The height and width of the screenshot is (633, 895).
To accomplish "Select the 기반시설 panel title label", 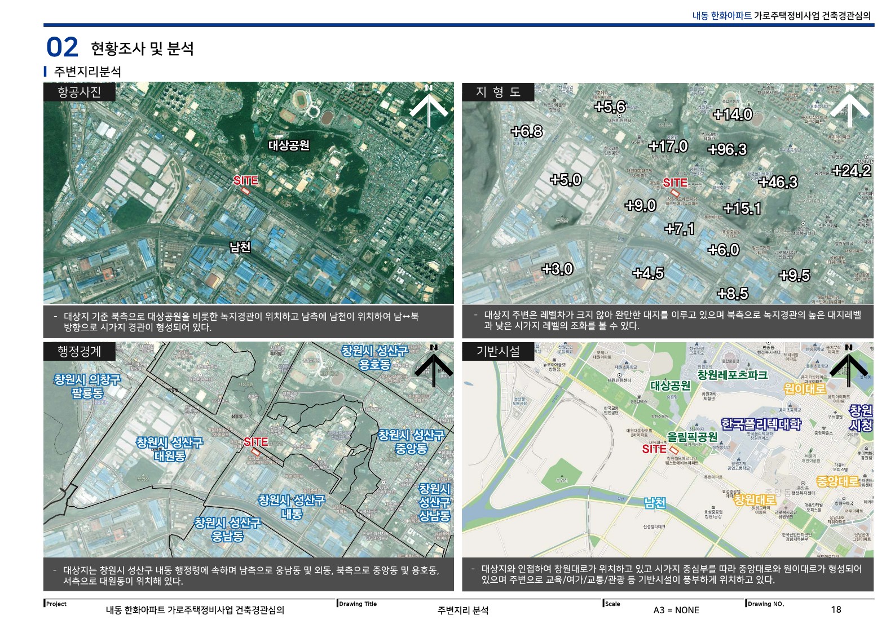I will [x=498, y=352].
